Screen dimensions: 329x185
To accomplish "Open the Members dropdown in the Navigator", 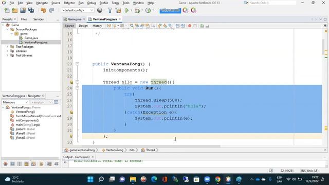I will (x=15, y=102).
